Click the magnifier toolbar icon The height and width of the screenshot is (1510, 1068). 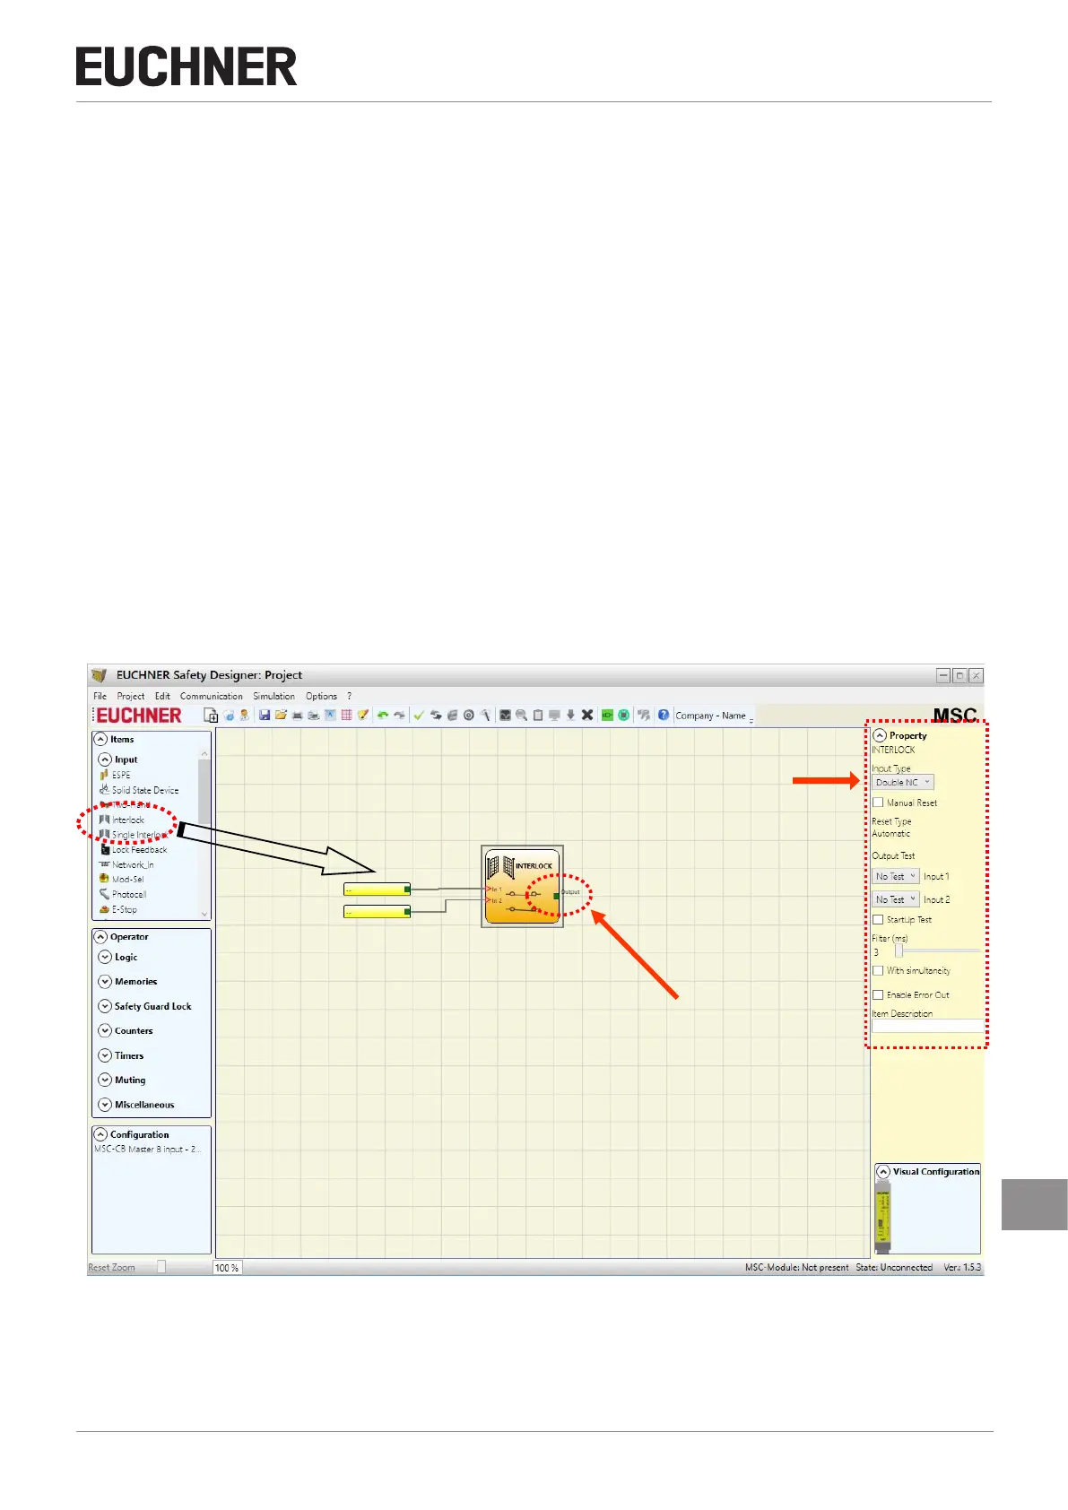click(521, 715)
